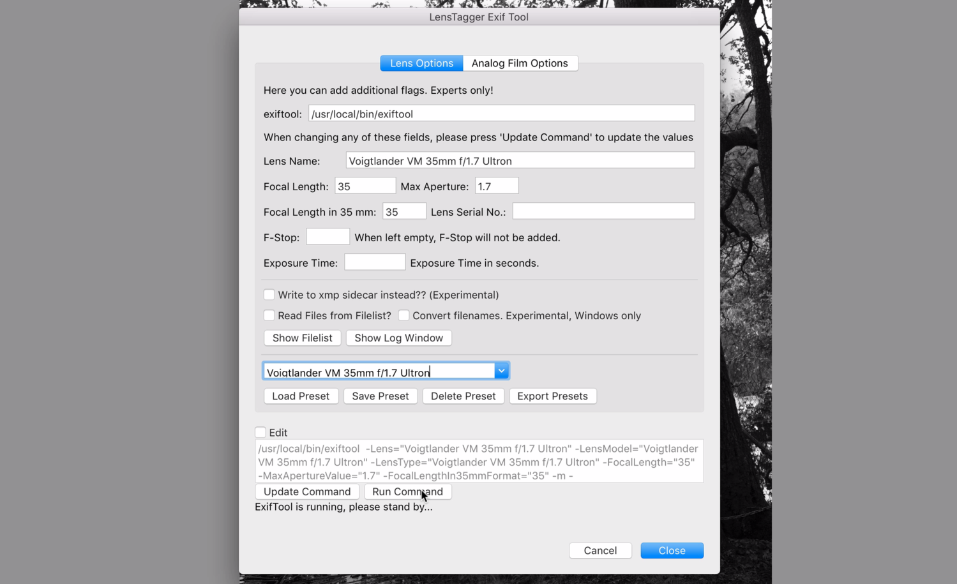This screenshot has height=584, width=957.
Task: Delete the Voigtlander preset
Action: [463, 396]
